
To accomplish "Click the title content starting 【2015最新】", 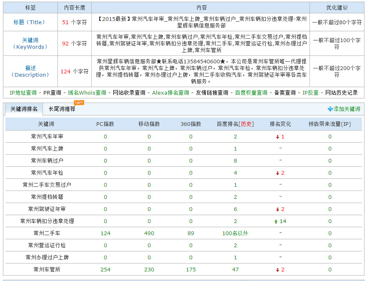I will tap(202, 22).
